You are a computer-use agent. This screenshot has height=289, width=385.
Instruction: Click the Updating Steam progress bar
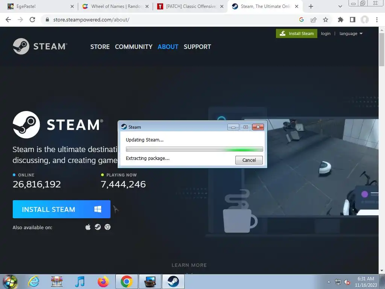(194, 149)
